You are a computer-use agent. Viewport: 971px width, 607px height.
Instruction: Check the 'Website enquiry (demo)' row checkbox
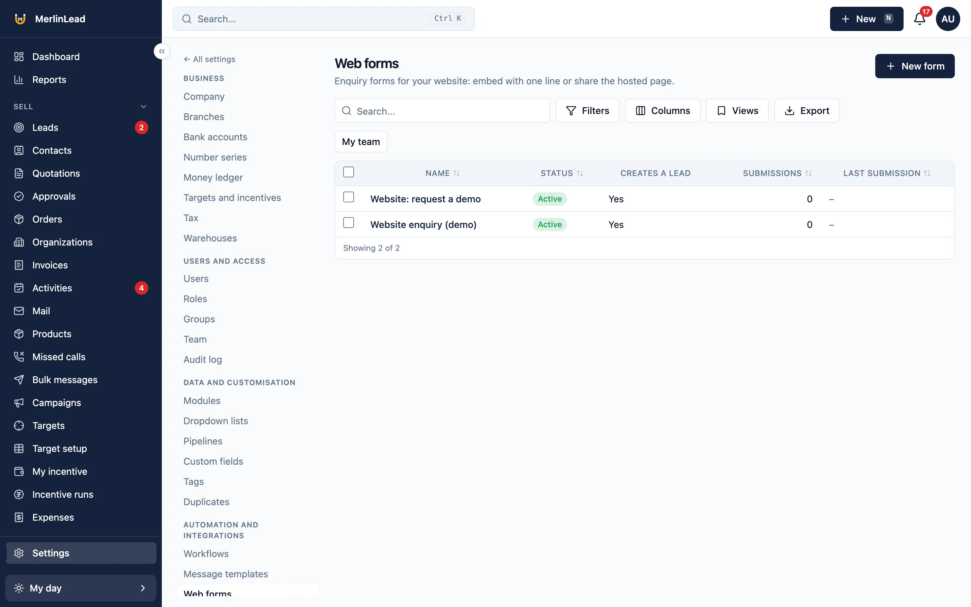(348, 223)
